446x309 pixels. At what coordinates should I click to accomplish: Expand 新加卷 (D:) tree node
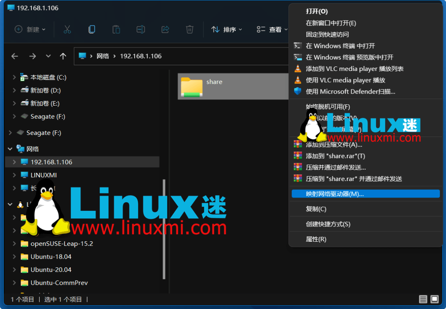14,90
